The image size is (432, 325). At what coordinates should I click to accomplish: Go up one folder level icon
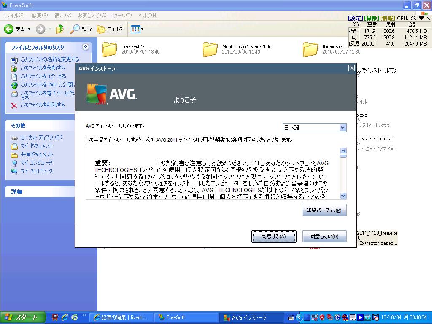coord(59,29)
